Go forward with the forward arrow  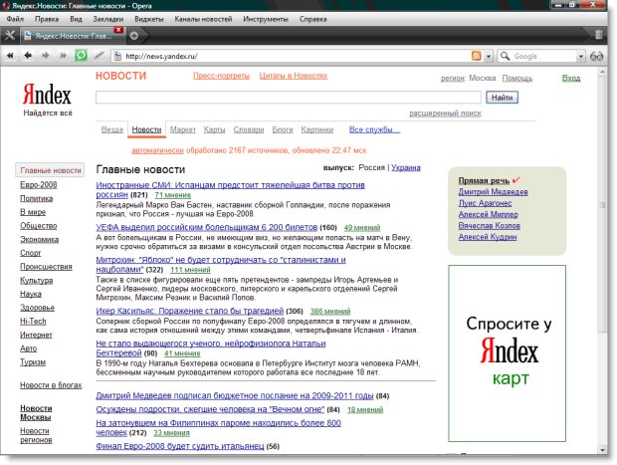[x=46, y=56]
